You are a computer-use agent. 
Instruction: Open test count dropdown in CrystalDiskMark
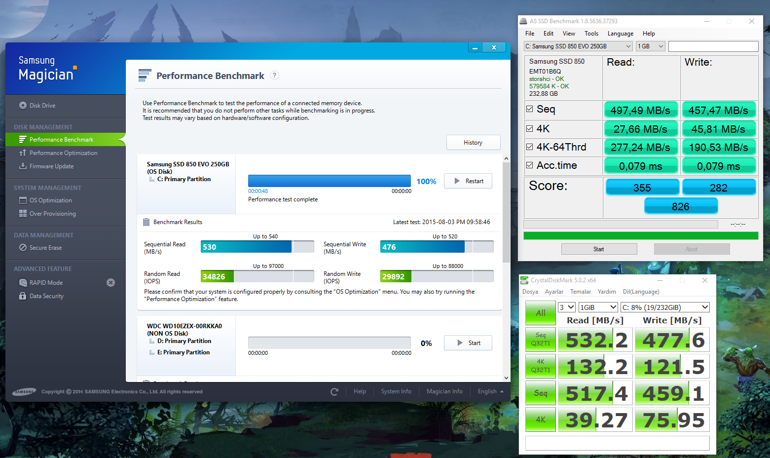tap(567, 307)
